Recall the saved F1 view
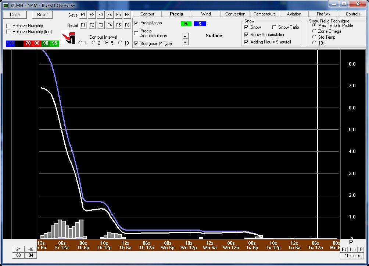 [x=83, y=25]
